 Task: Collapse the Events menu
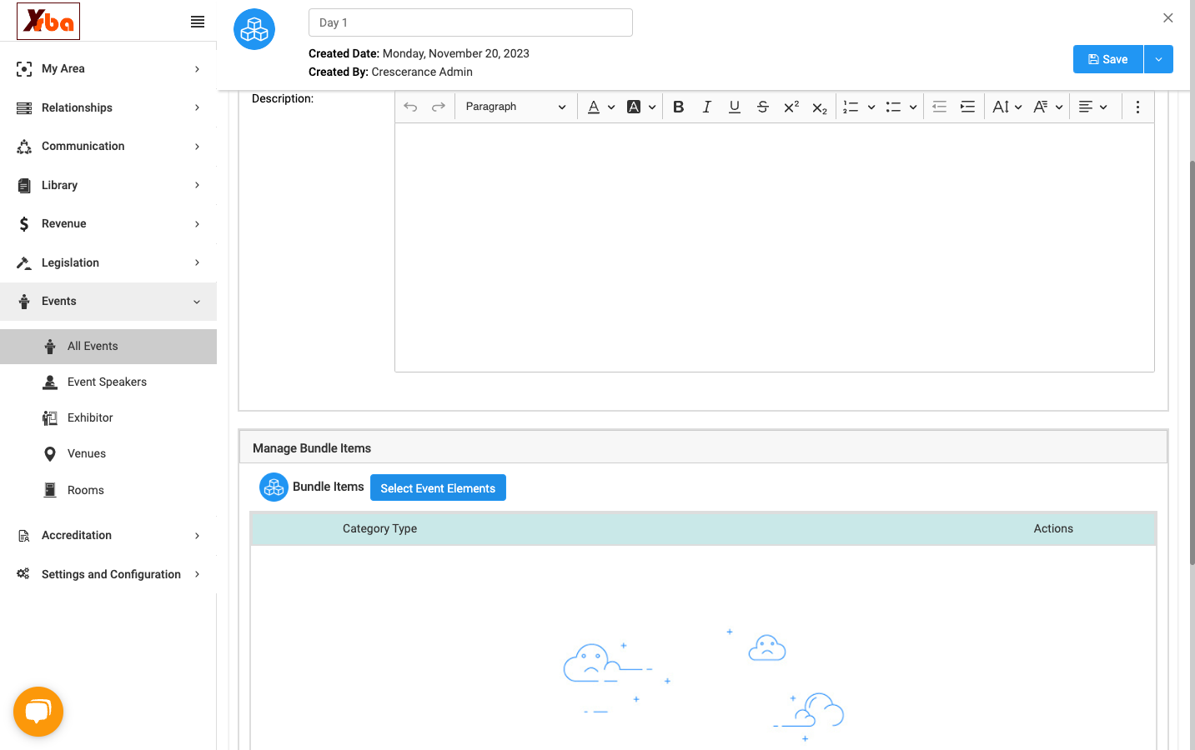click(108, 302)
